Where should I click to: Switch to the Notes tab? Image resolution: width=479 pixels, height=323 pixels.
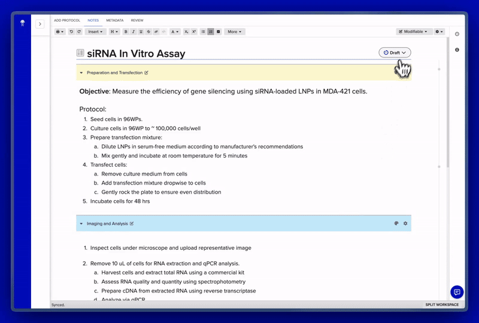pos(93,20)
